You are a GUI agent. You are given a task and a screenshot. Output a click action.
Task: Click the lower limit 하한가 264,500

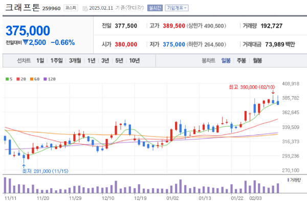pyautogui.click(x=206, y=44)
